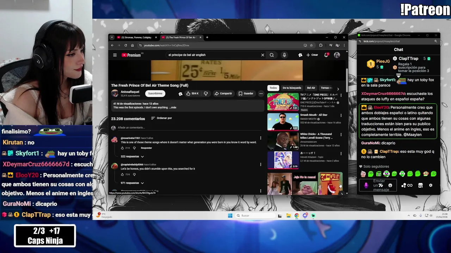Expand 322 respuestas replies
This screenshot has height=253, width=451.
pos(132,156)
